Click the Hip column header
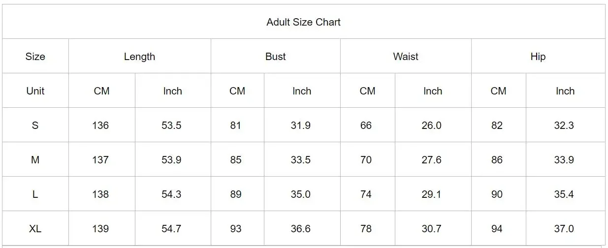Screen dimensions: 608x248 tap(538, 56)
